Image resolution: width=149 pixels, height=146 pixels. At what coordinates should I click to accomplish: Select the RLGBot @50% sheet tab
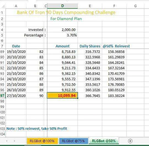[x=104, y=141]
